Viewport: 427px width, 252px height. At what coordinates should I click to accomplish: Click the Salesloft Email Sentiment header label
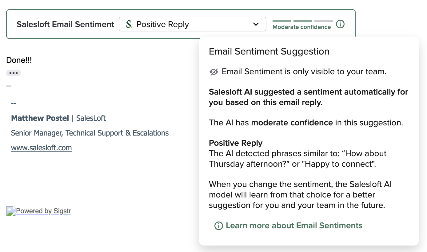[x=65, y=24]
